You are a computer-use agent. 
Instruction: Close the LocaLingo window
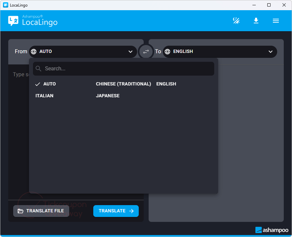click(x=284, y=5)
